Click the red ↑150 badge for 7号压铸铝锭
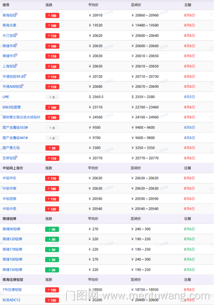The width and height of the screenshot is (214, 305). point(52,290)
